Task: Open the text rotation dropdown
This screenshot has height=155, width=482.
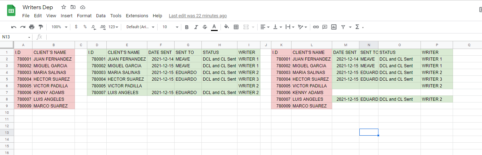Action: tap(303, 27)
